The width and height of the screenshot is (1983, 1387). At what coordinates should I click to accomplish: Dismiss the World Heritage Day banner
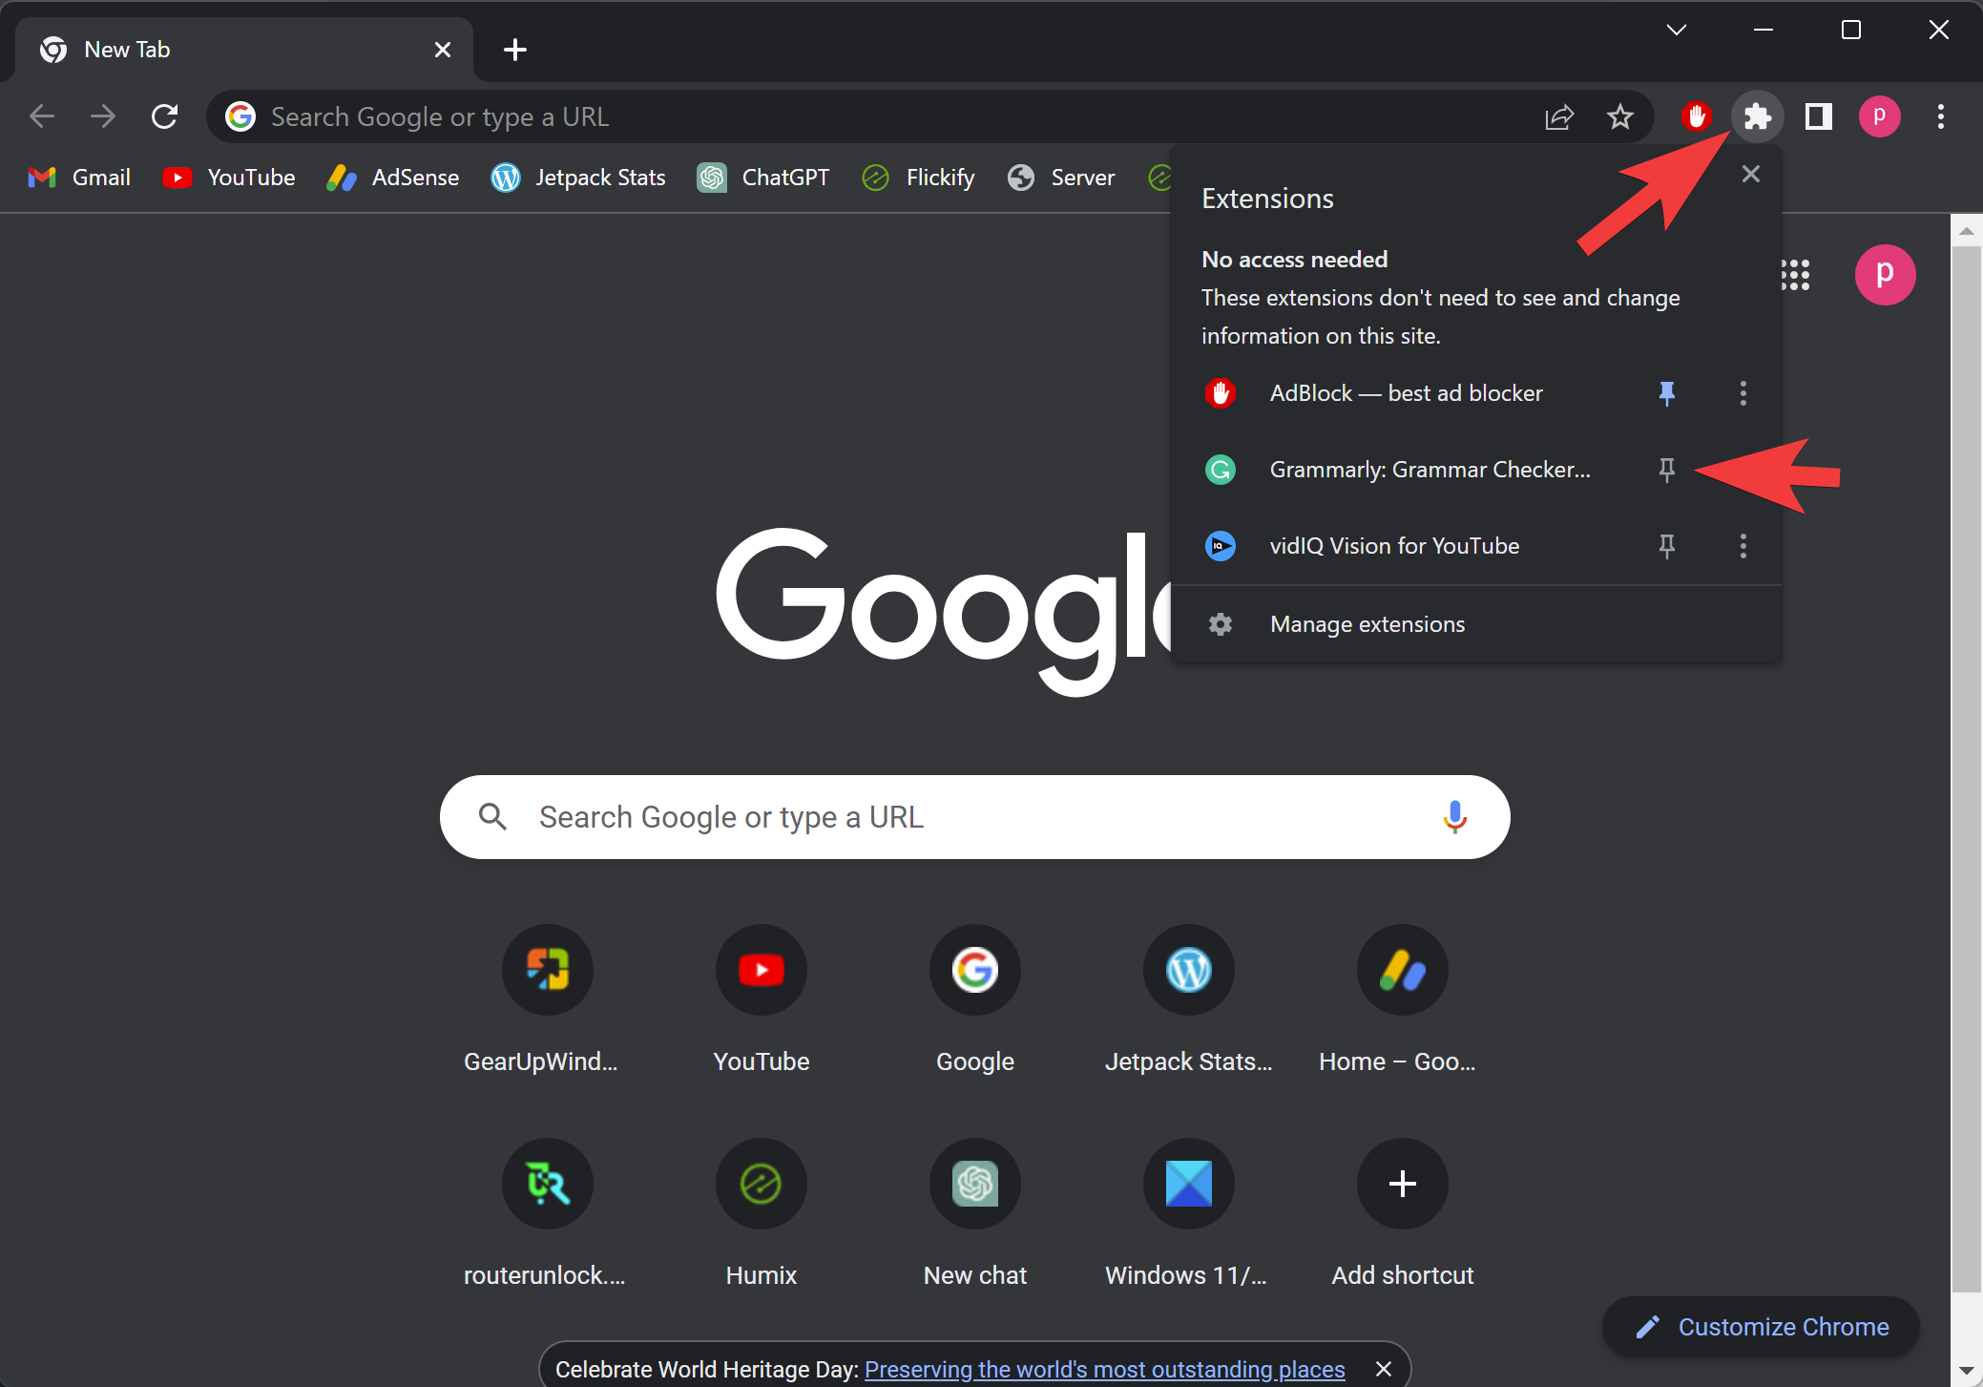1383,1370
